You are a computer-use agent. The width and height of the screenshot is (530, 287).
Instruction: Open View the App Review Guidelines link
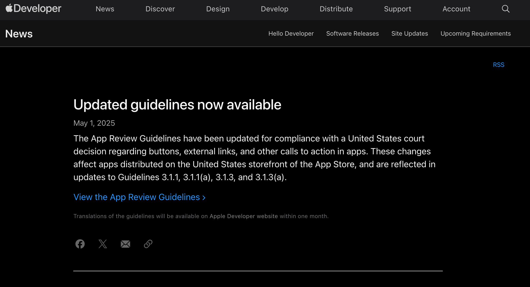point(139,197)
